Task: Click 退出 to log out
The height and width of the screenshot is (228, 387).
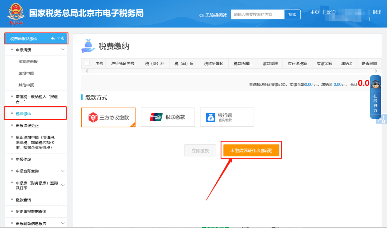Action: pos(377,12)
